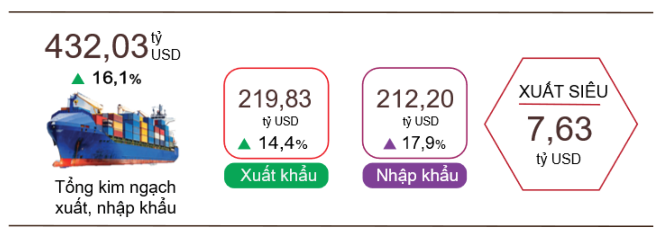Select the purple-bordered 212,20 import box
Viewport: 662px width, 235px height.
[x=415, y=113]
